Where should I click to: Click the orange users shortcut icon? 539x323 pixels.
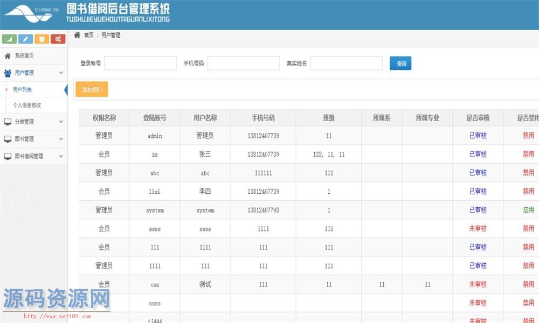tap(42, 39)
